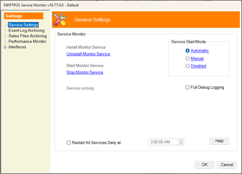242x174 pixels.
Task: Click the 'Start Monitor Service' label
Action: point(85,66)
